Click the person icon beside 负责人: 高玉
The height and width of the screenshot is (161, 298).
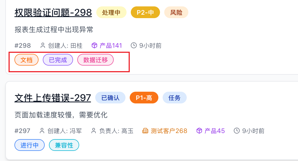coord(93,131)
